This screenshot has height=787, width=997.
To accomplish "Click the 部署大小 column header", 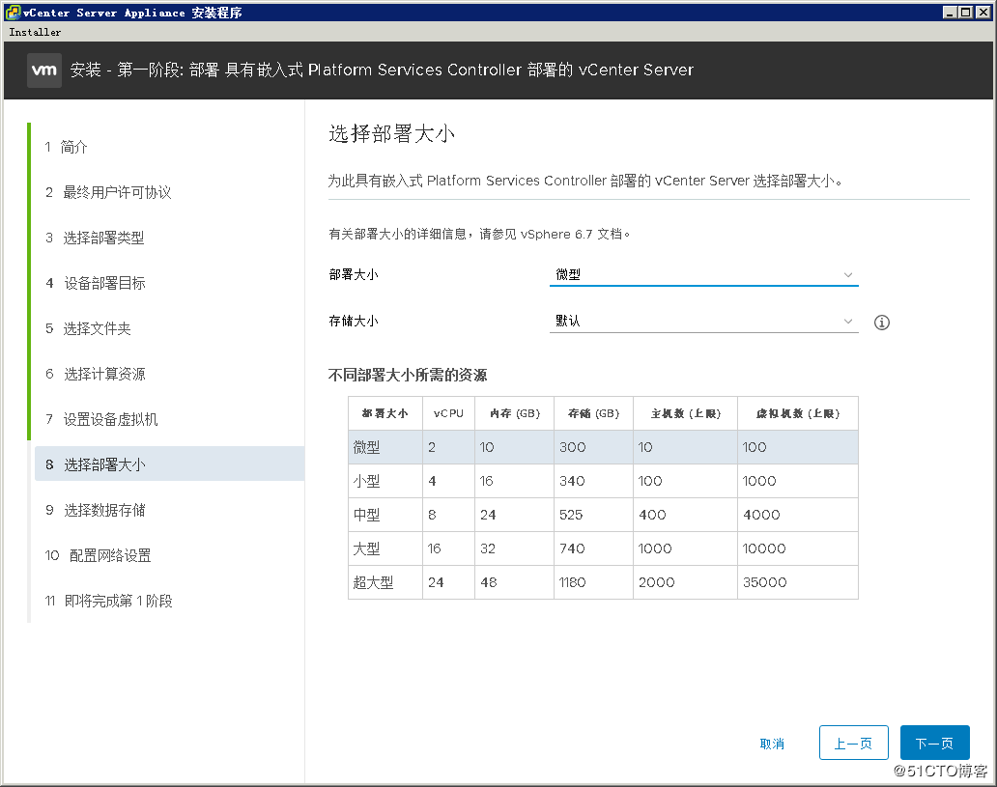I will (385, 413).
